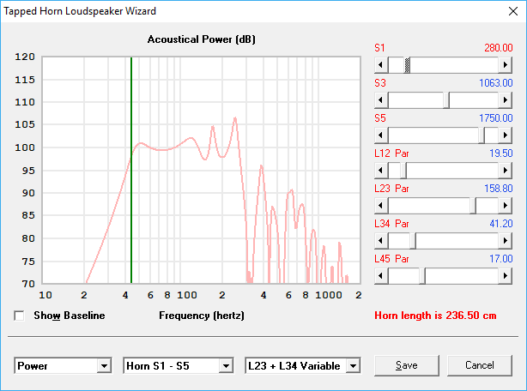Click the L23 slider thumb
The width and height of the screenshot is (527, 391).
tap(473, 206)
